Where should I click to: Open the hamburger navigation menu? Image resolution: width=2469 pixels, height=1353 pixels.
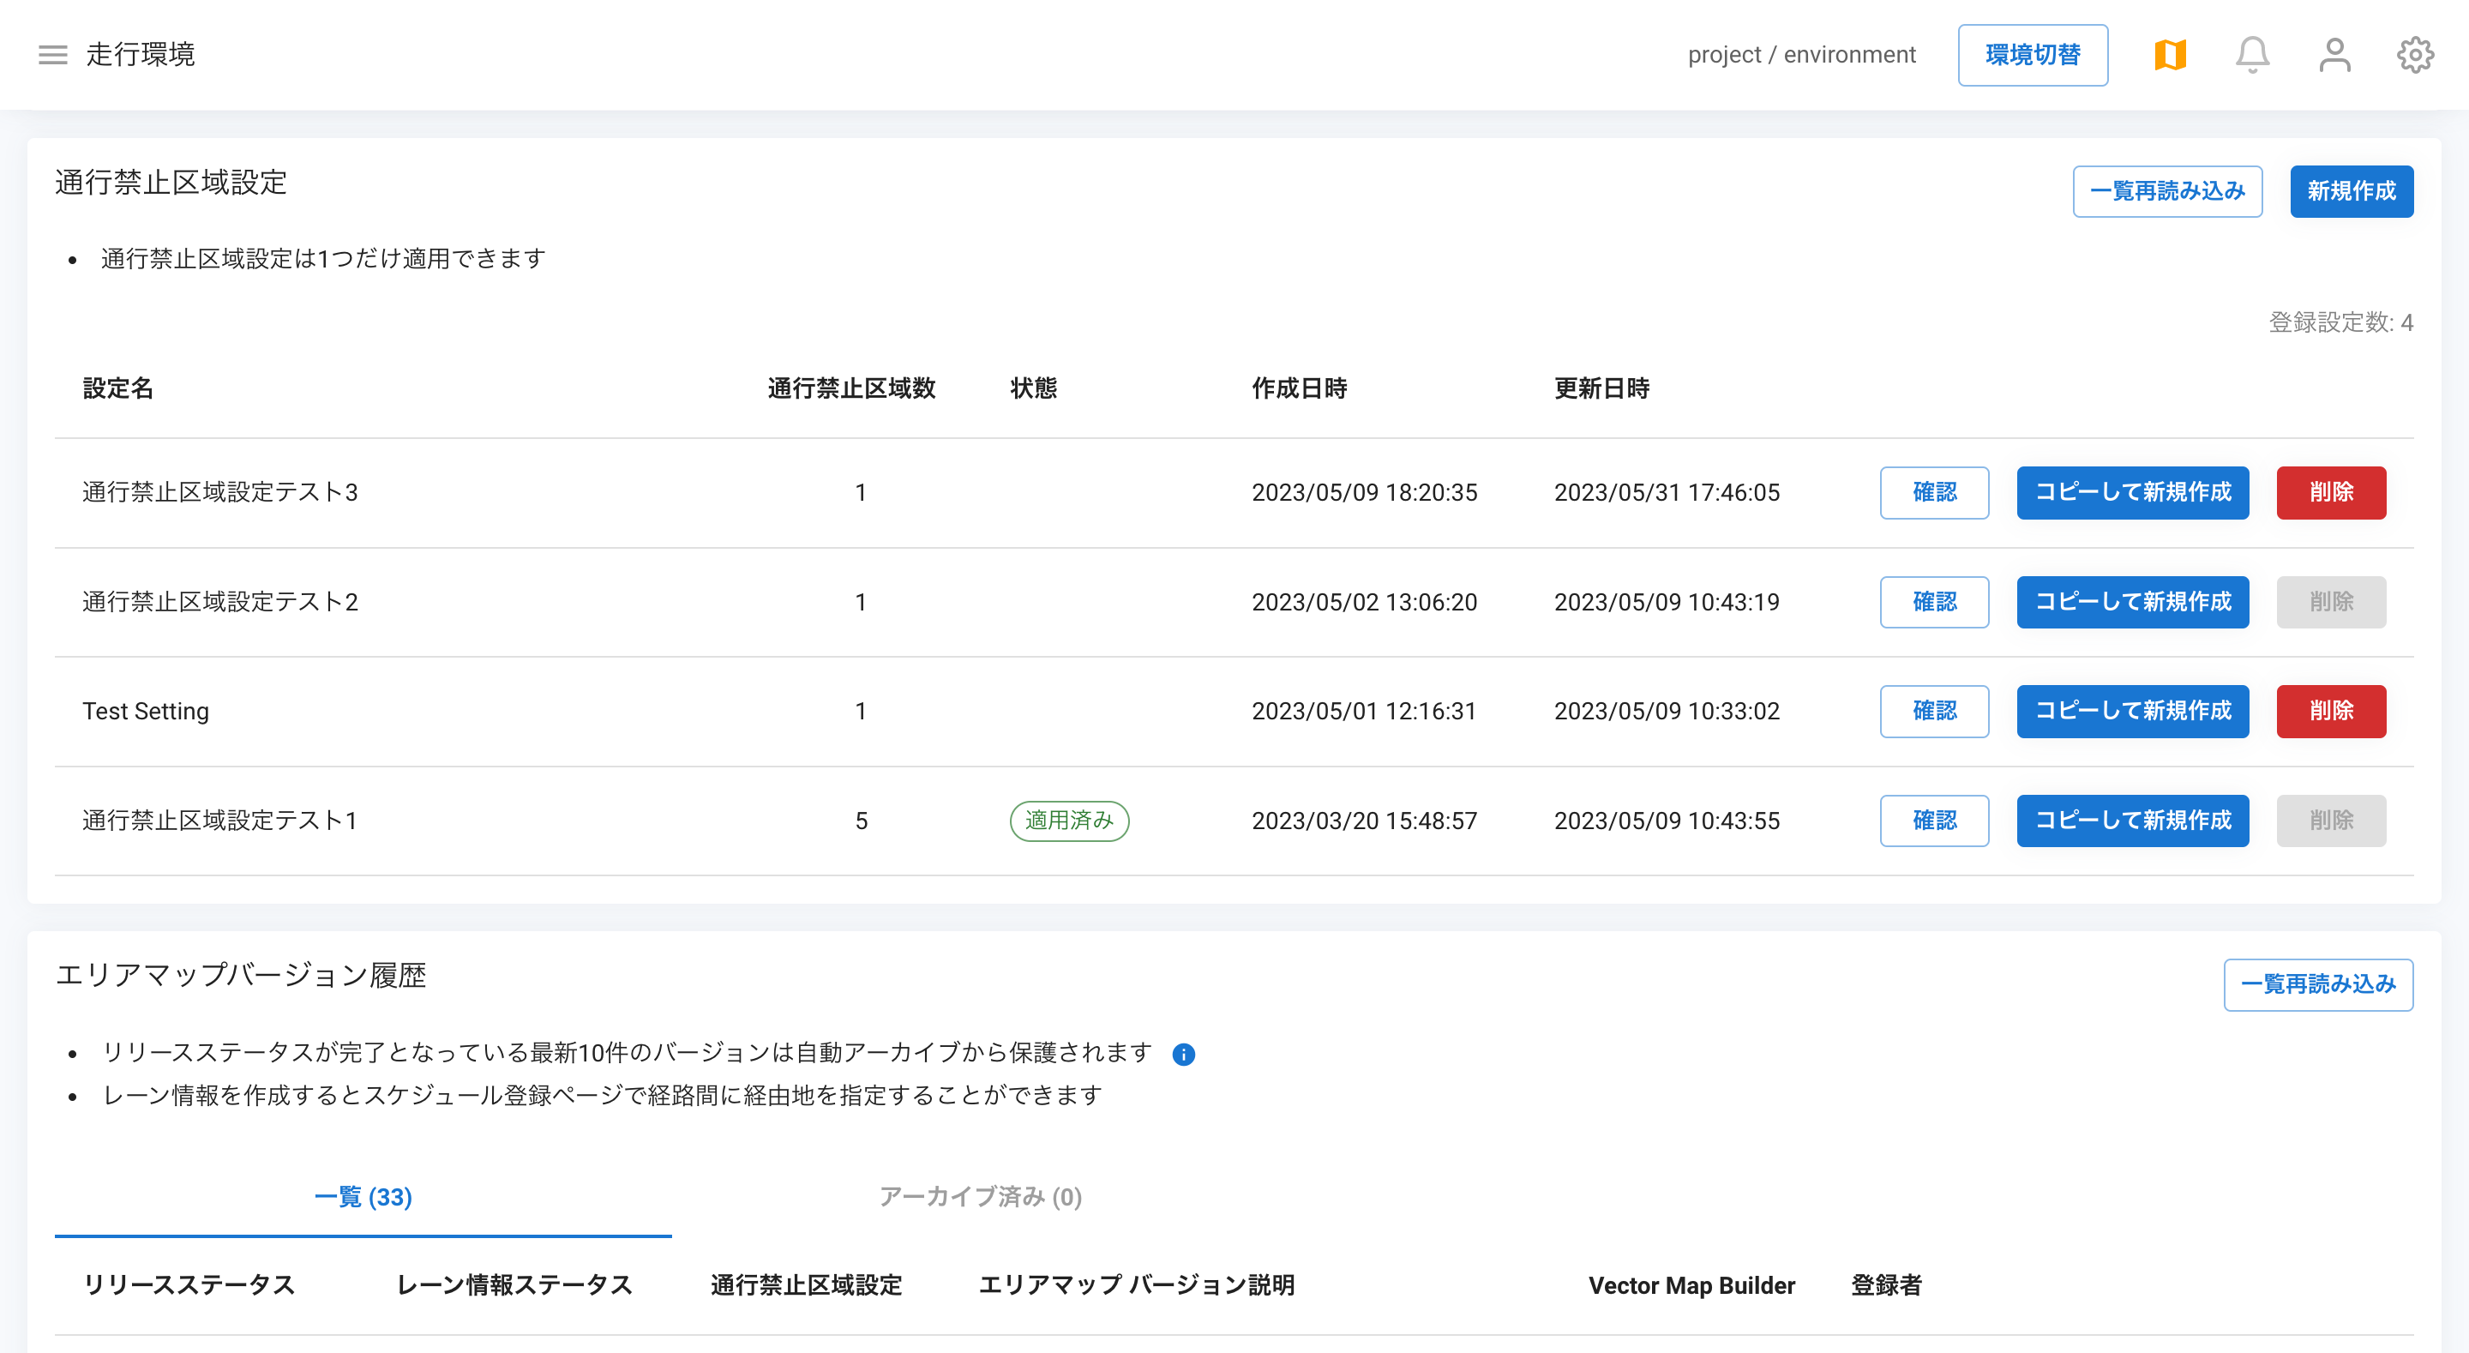[52, 55]
